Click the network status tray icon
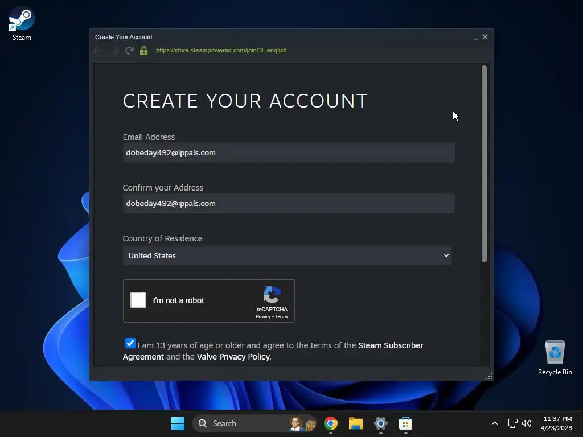Image resolution: width=583 pixels, height=437 pixels. click(513, 423)
